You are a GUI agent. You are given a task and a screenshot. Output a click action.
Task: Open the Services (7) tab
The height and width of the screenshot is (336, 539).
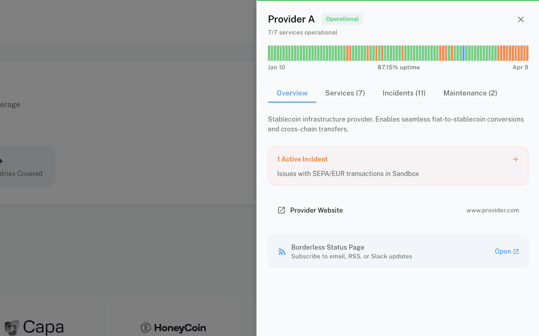point(345,93)
